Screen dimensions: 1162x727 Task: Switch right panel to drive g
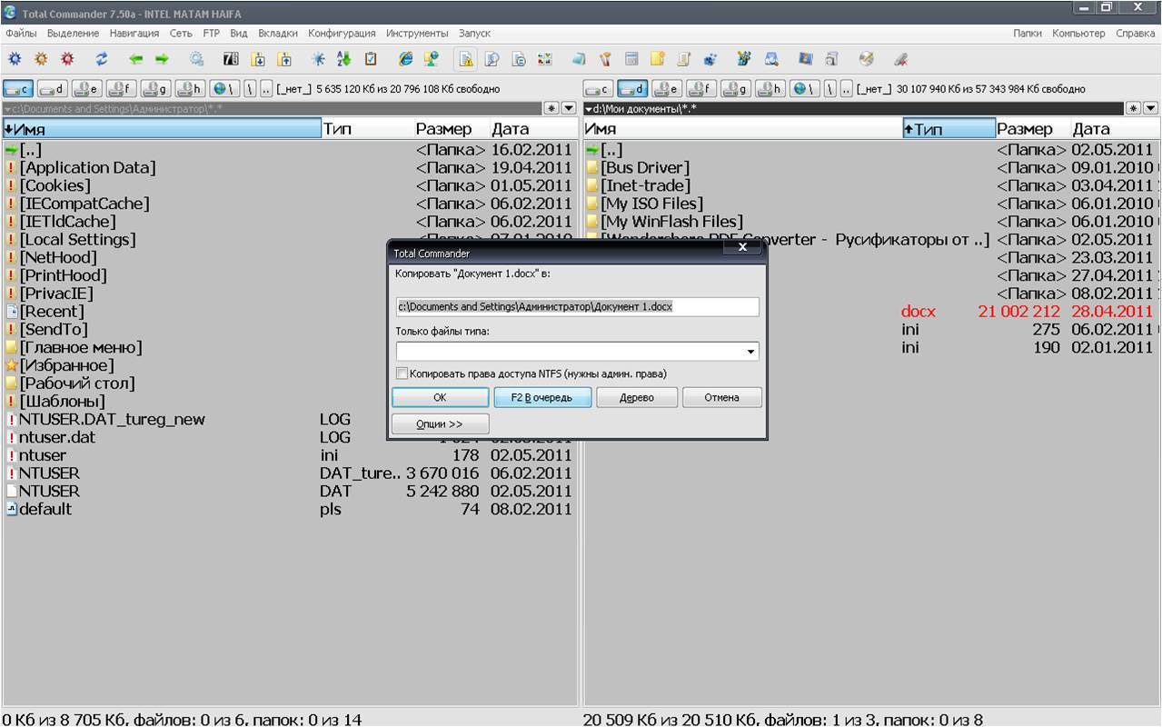736,89
